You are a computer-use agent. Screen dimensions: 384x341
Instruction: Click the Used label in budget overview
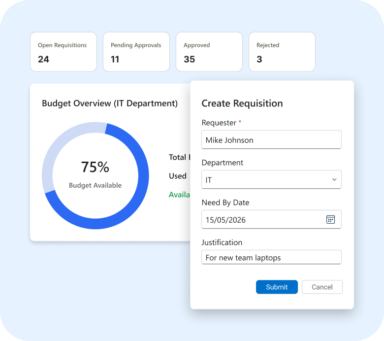click(178, 176)
